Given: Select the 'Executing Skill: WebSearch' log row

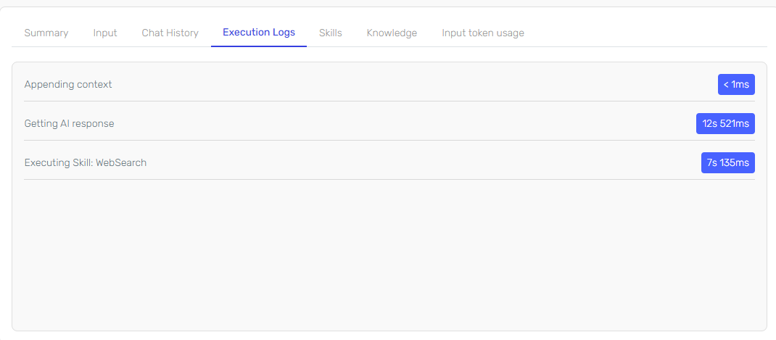Looking at the screenshot, I should [x=389, y=163].
